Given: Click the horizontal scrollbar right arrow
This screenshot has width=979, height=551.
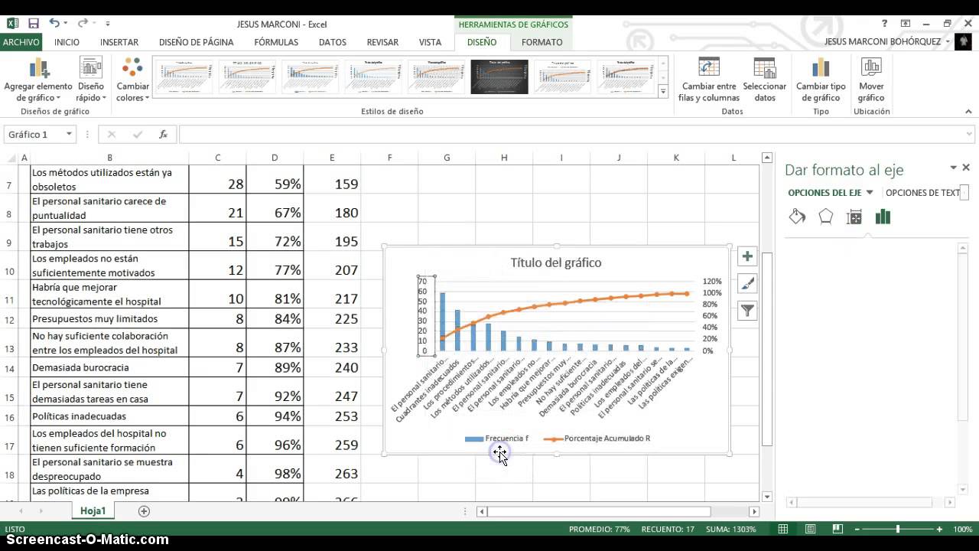Looking at the screenshot, I should point(754,511).
